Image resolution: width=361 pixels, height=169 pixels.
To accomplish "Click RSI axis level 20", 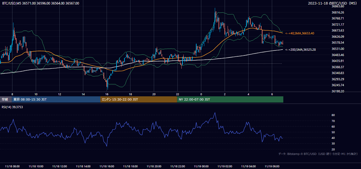I will point(333,149).
